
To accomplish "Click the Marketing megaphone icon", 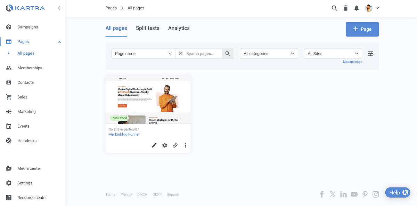I will click(x=9, y=112).
